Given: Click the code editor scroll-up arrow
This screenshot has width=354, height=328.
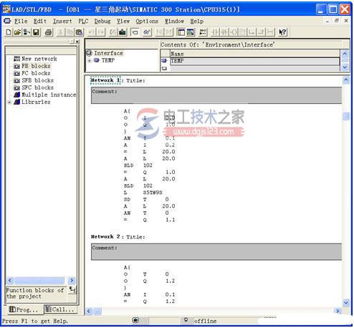Looking at the screenshot, I should [346, 80].
